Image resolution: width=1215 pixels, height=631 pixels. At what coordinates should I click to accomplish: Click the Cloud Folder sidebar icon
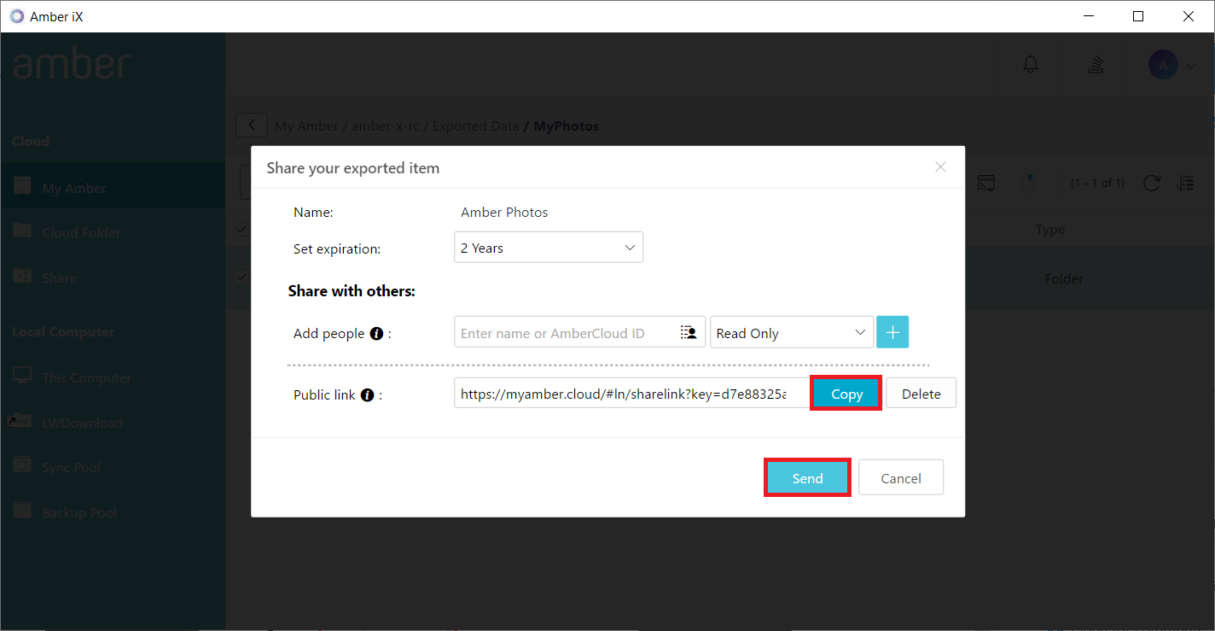(x=23, y=231)
